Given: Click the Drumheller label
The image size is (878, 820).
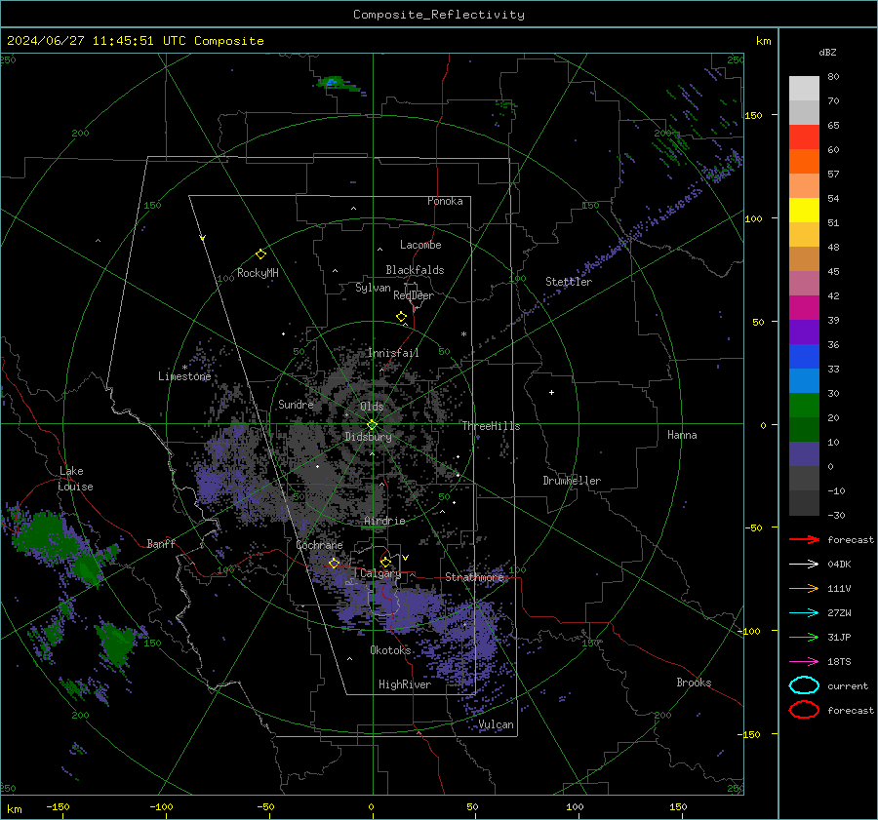Looking at the screenshot, I should pyautogui.click(x=571, y=481).
